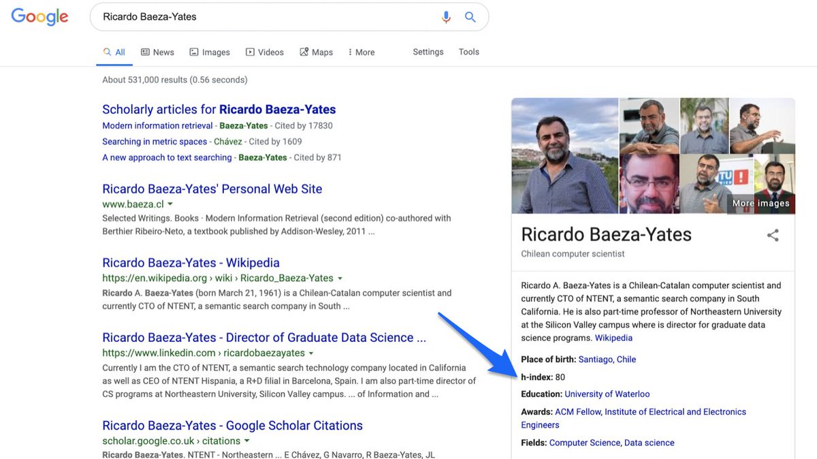This screenshot has width=817, height=459.
Task: Open A new approach to text searching
Action: click(x=167, y=157)
